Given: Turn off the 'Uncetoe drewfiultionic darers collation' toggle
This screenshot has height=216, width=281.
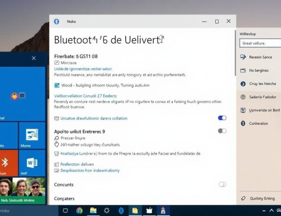Looking at the screenshot, I should click(222, 118).
